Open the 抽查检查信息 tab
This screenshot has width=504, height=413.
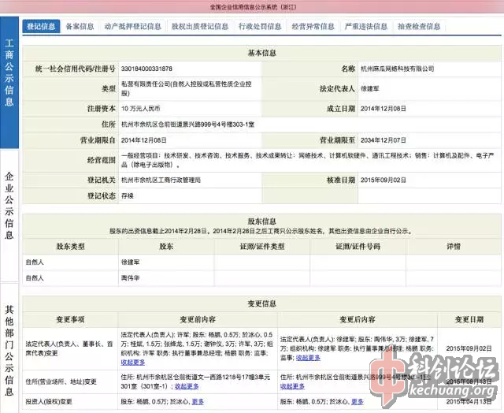pyautogui.click(x=421, y=26)
